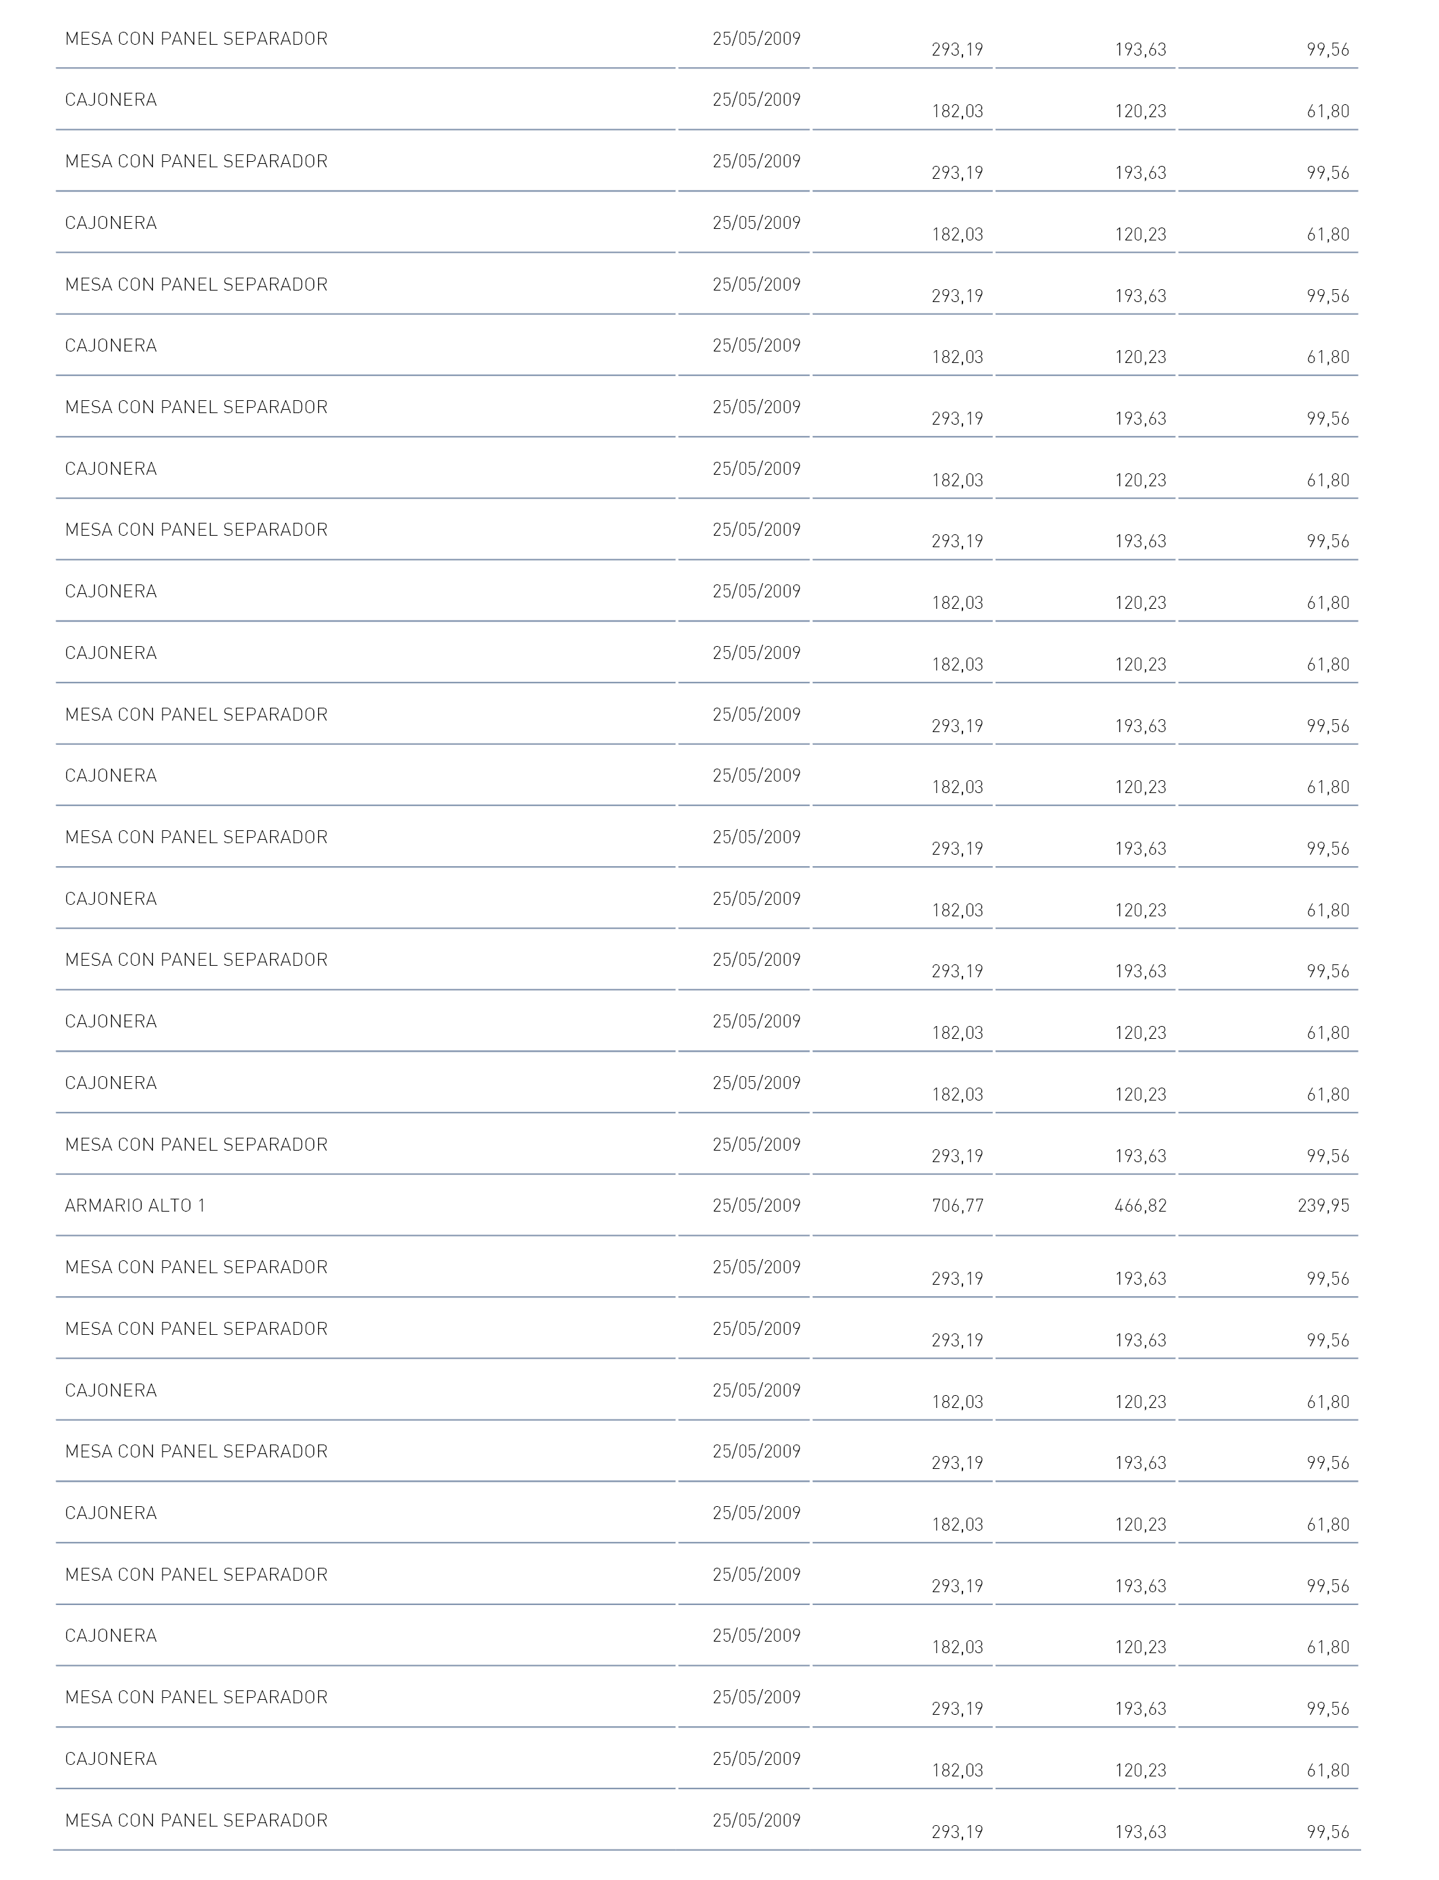The height and width of the screenshot is (1880, 1439).
Task: Click the 293,19 value directly below 706,77
Action: coord(958,1279)
